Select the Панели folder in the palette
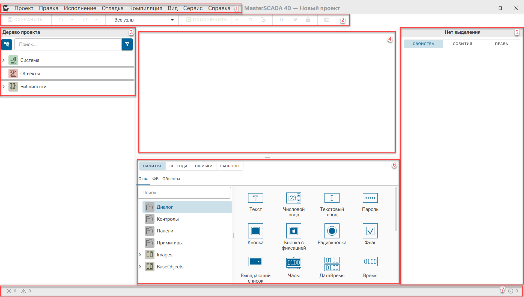Viewport: 524px width, 297px height. pos(165,231)
